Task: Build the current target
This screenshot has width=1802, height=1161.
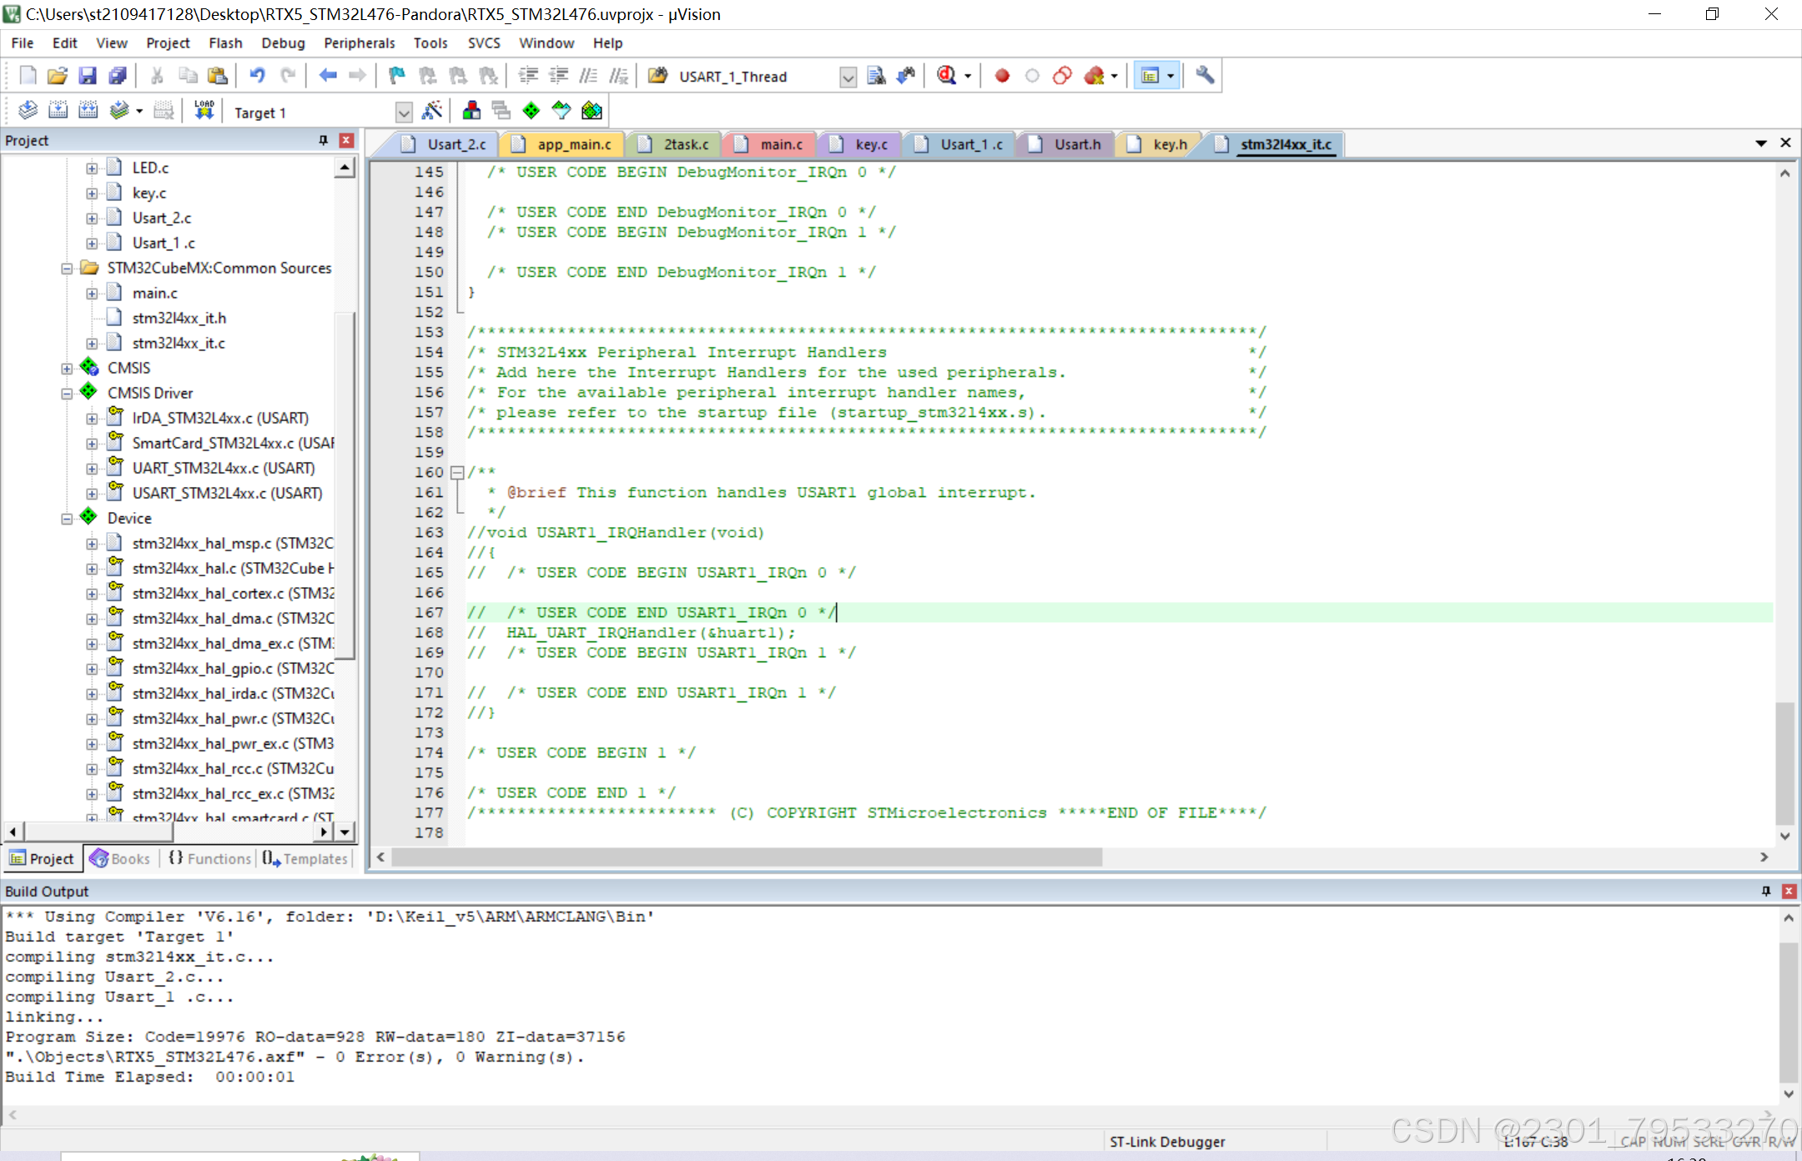Action: 58,109
